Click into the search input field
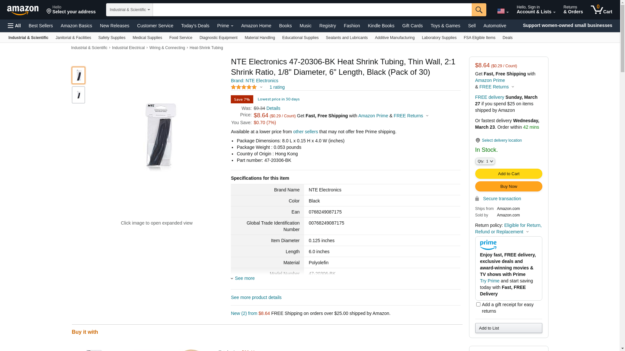The height and width of the screenshot is (351, 625). pos(312,10)
